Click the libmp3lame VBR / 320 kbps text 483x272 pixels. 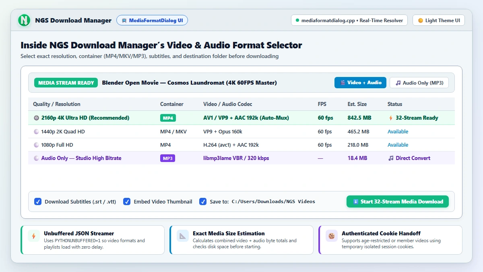(236, 158)
